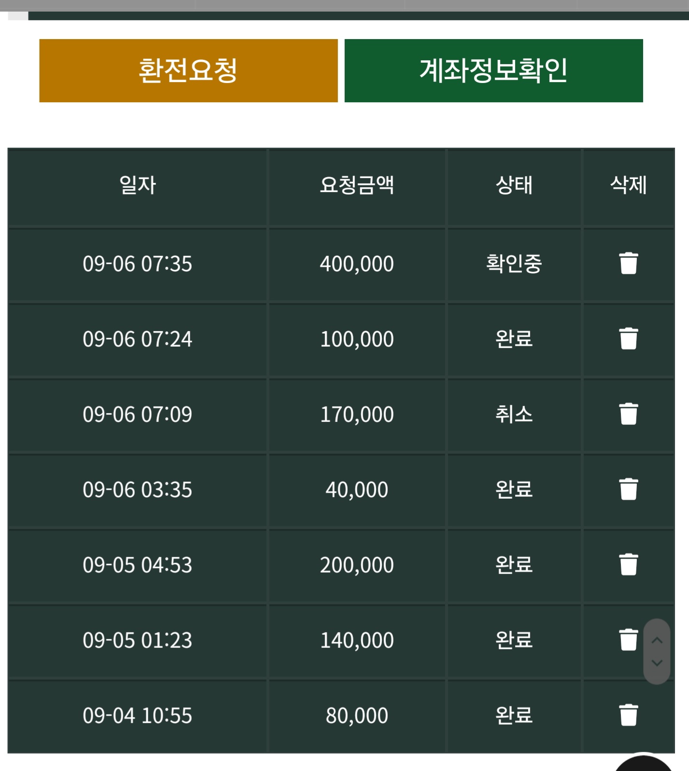Click trash icon for 09-06 03:35 entry
Viewport: 689px width, 771px height.
tap(628, 490)
